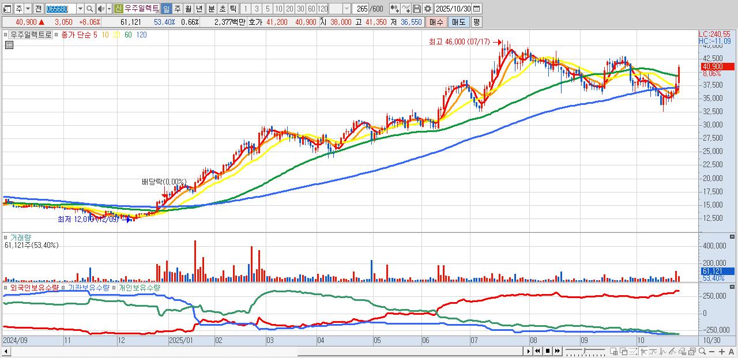
Task: Expand the stock code history dropdown arrow
Action: pos(80,9)
